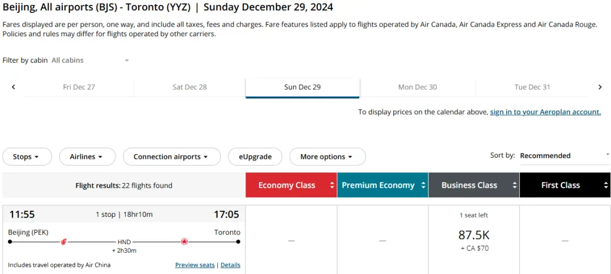The image size is (611, 274).
Task: Open More options dropdown
Action: pos(327,156)
